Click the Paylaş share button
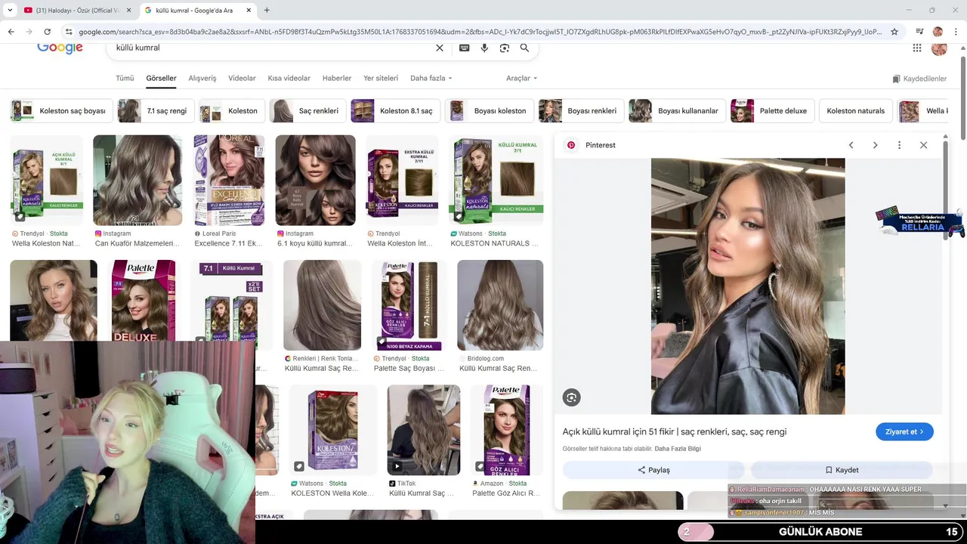Screen dimensions: 967x544 pyautogui.click(x=653, y=470)
